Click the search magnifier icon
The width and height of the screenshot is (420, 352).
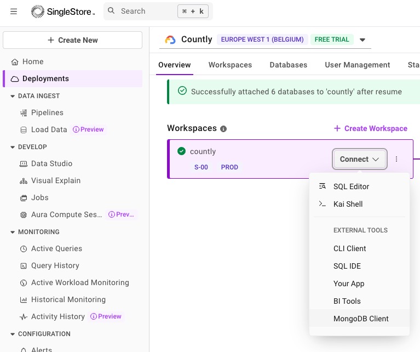coord(111,11)
